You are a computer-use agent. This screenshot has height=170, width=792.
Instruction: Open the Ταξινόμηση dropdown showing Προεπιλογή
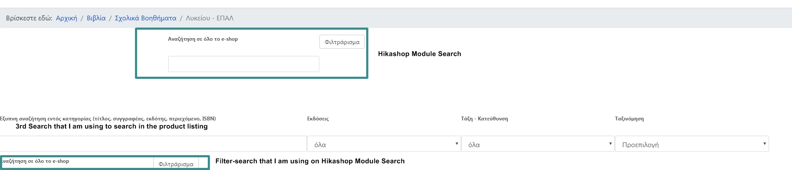coord(692,144)
